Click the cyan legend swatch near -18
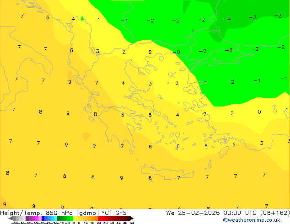Viewport: 290px width, 224px height. pos(55,218)
